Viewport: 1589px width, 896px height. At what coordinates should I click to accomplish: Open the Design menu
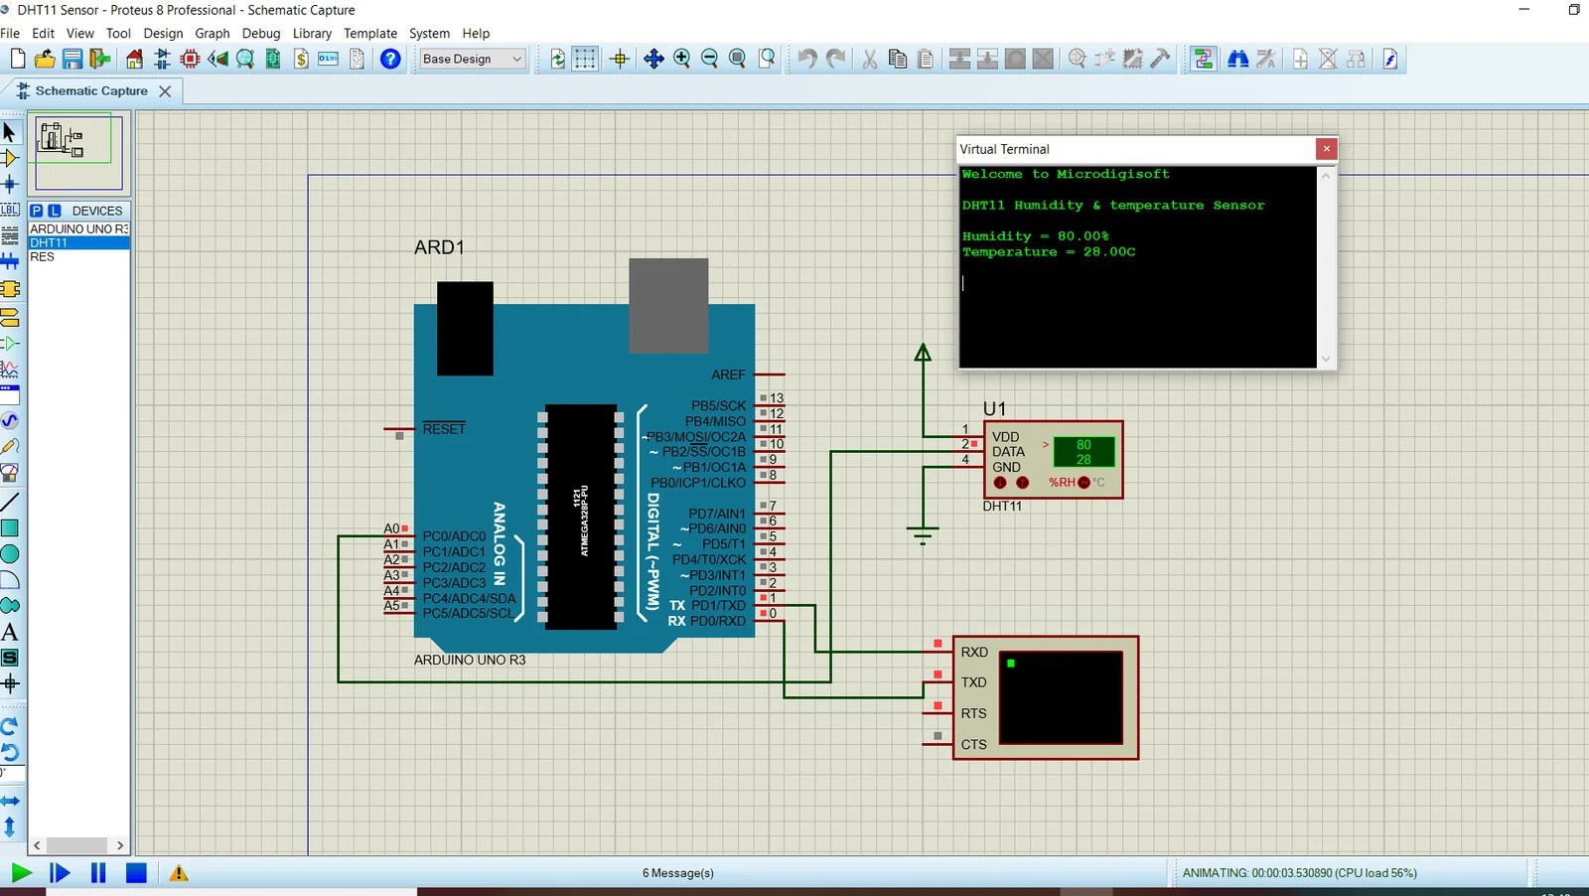click(163, 33)
